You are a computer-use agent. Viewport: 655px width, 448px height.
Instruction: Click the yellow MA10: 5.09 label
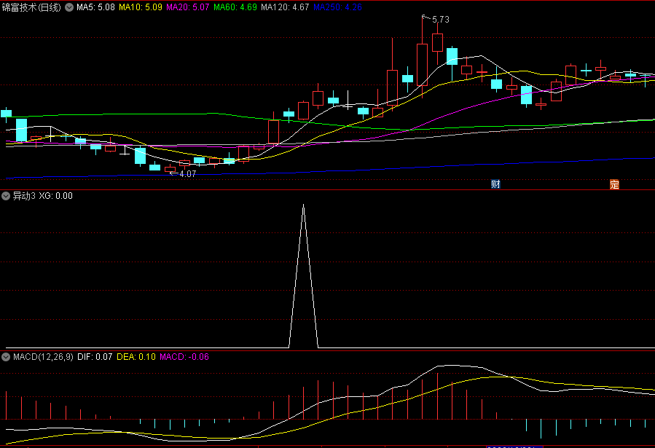point(141,7)
